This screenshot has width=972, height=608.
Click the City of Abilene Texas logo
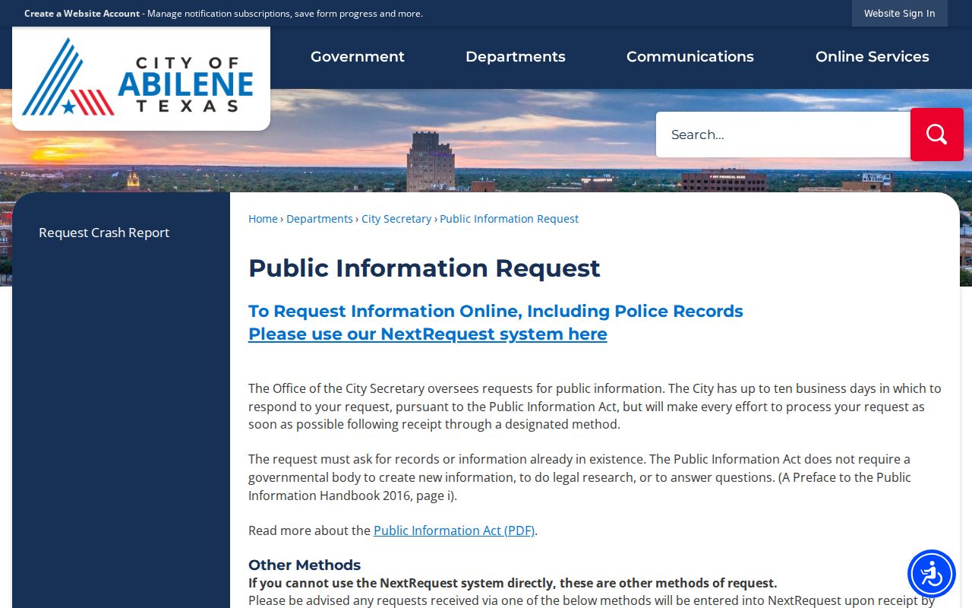[141, 78]
